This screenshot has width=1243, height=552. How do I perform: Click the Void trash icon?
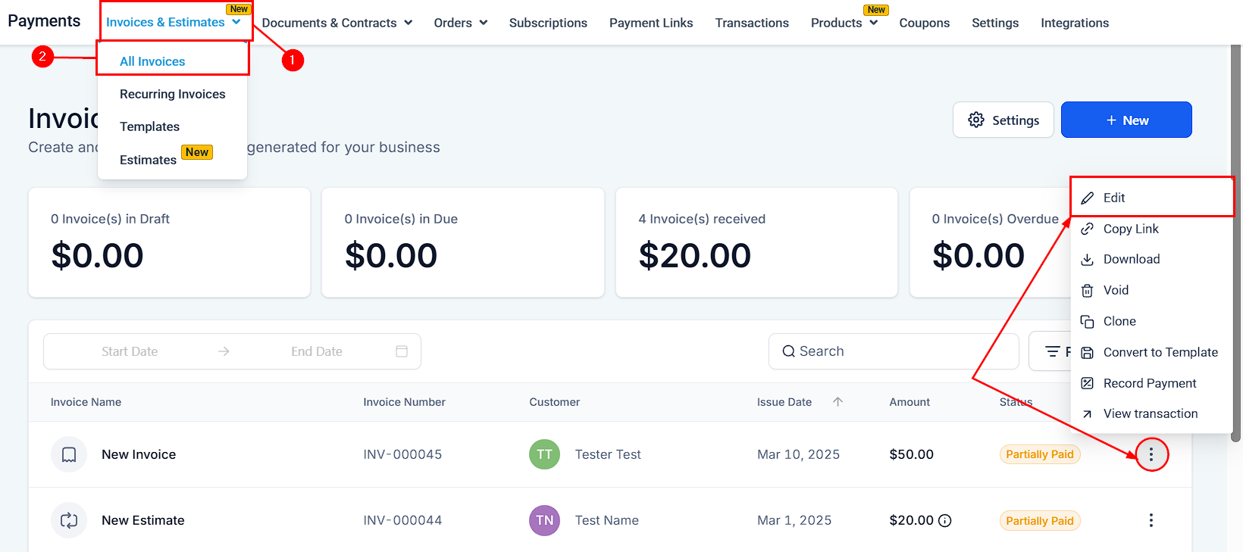(x=1087, y=291)
